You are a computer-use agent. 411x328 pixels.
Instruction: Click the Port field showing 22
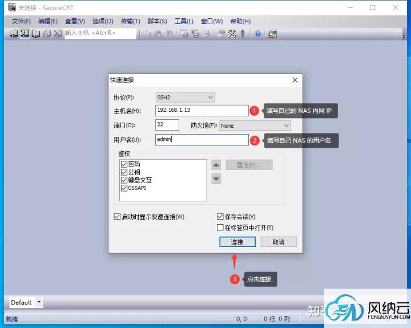click(167, 125)
